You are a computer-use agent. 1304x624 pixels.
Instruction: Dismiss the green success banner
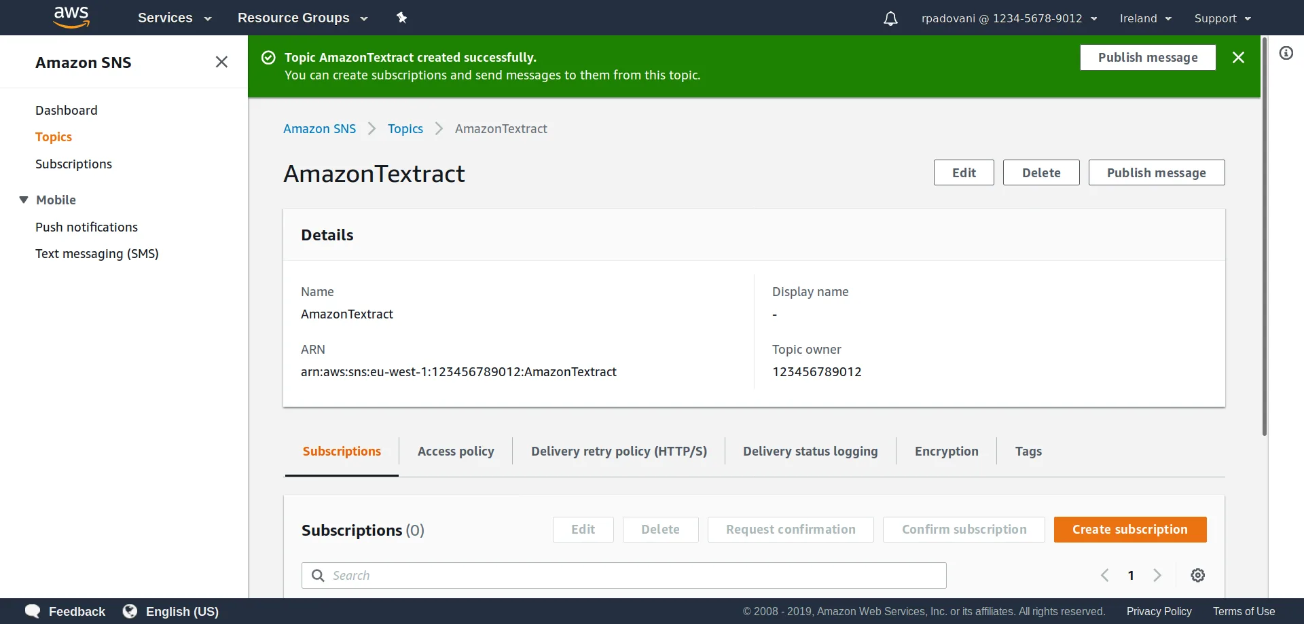(x=1238, y=58)
